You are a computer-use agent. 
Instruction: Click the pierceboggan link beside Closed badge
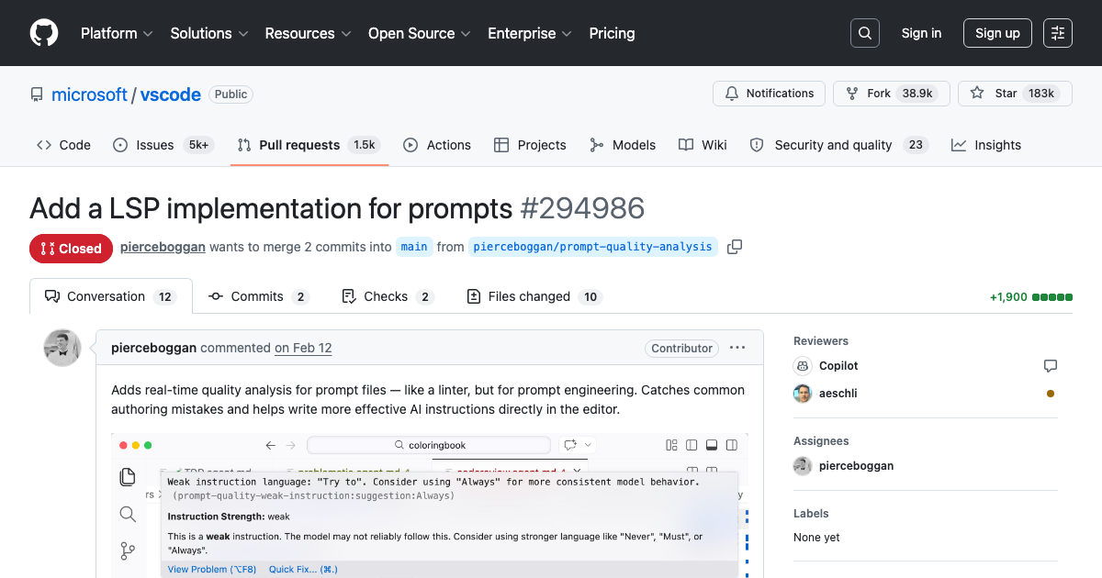(163, 247)
